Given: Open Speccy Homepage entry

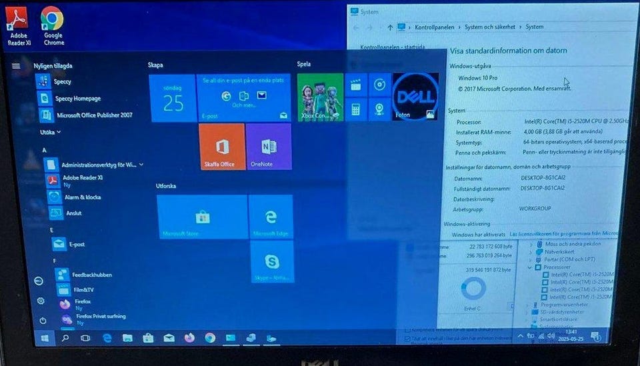Looking at the screenshot, I should coord(69,99).
